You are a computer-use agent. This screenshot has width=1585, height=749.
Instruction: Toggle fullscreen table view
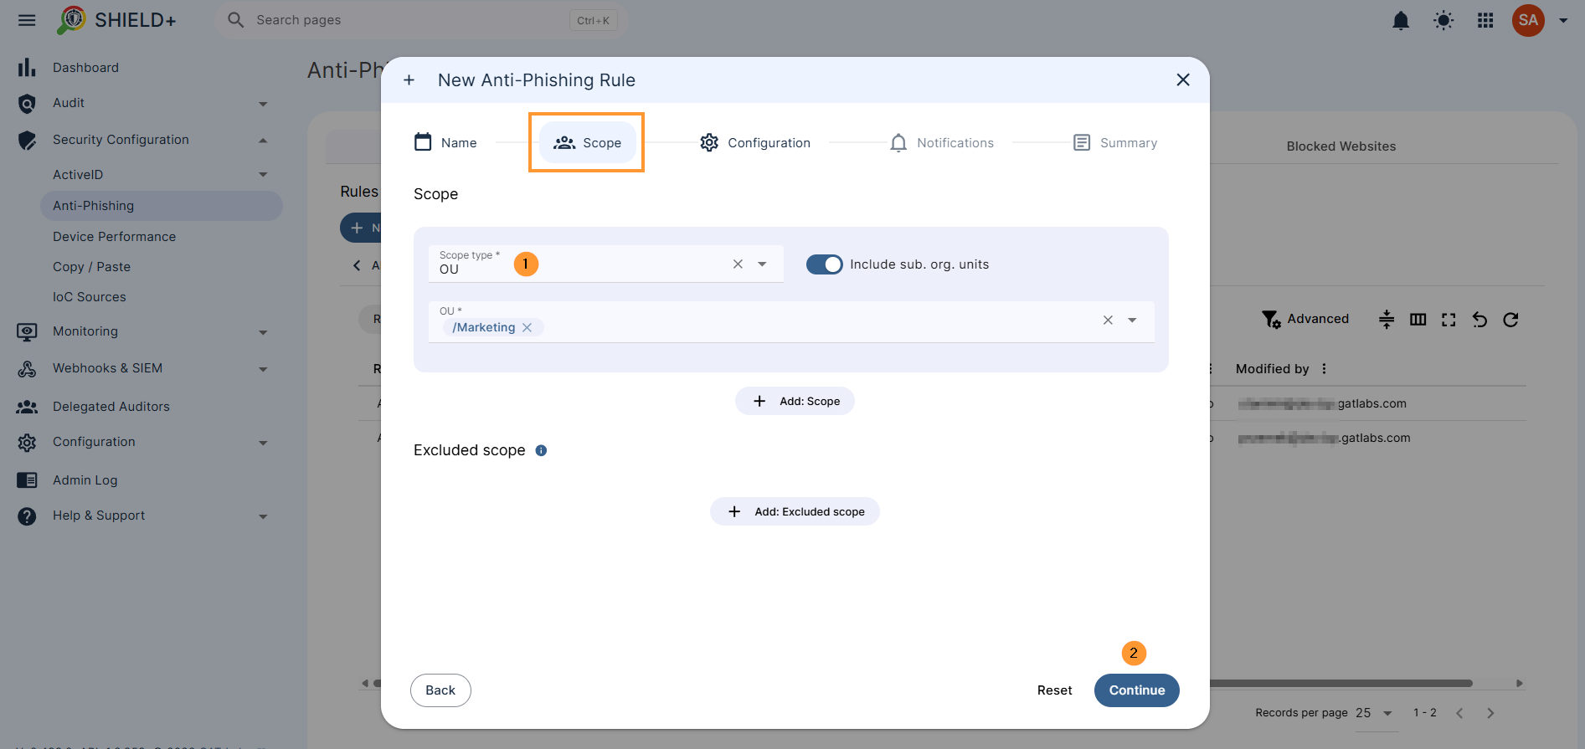click(x=1449, y=319)
